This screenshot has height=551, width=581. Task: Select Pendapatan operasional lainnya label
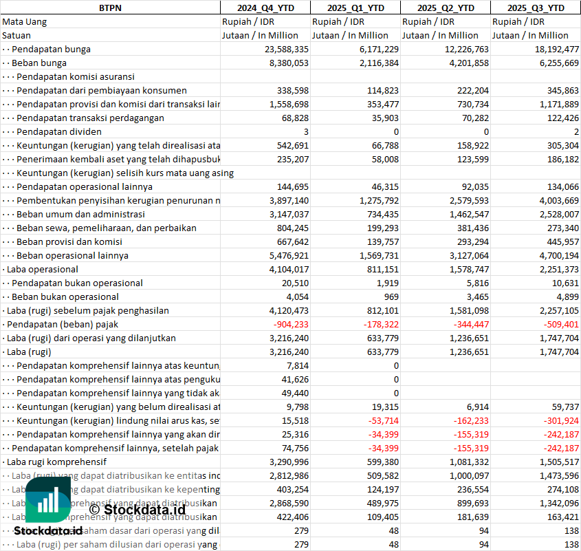(85, 186)
